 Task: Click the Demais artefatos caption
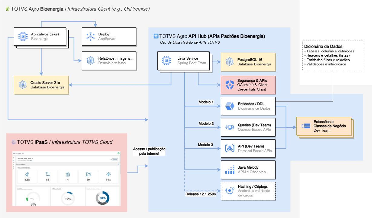click(112, 63)
